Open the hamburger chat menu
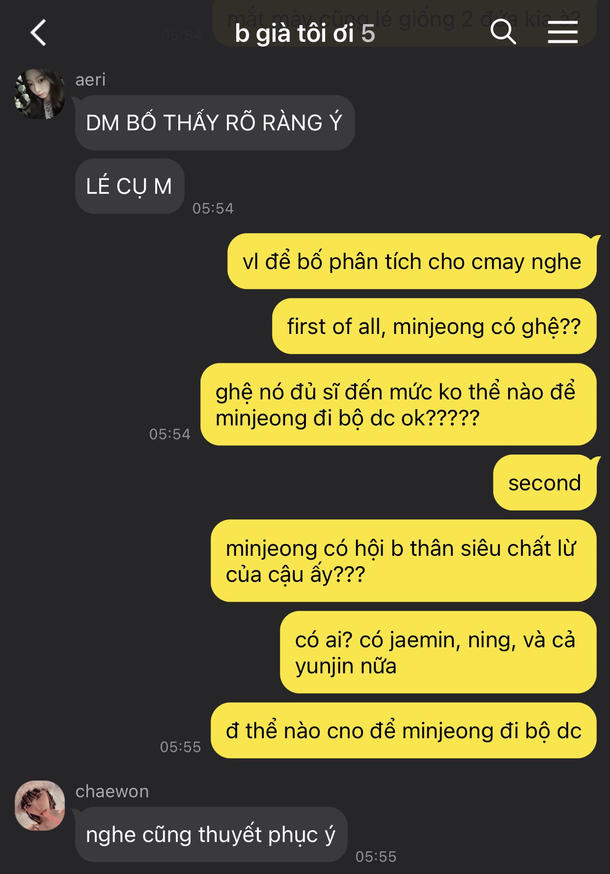 coord(562,32)
